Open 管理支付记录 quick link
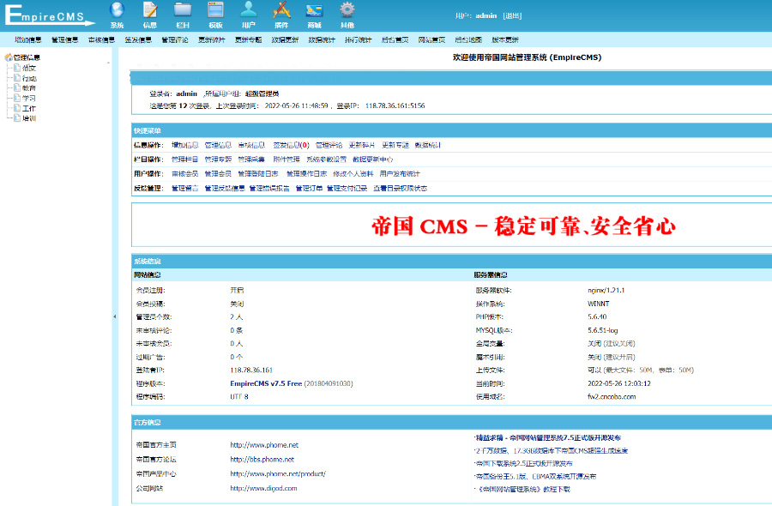Viewport: 772px width, 506px height. [347, 189]
